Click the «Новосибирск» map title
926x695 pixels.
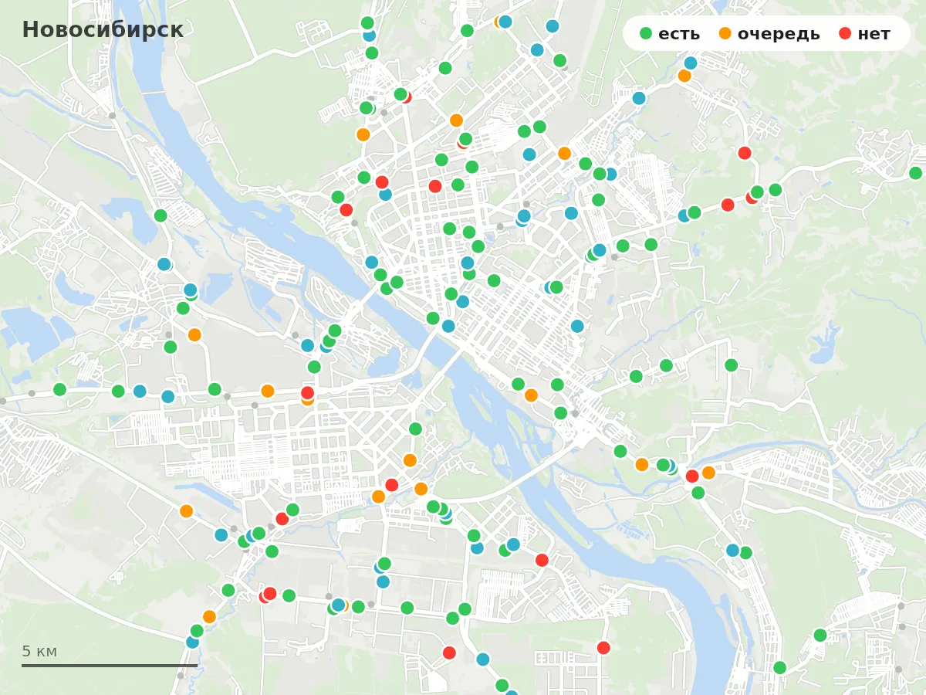click(103, 29)
